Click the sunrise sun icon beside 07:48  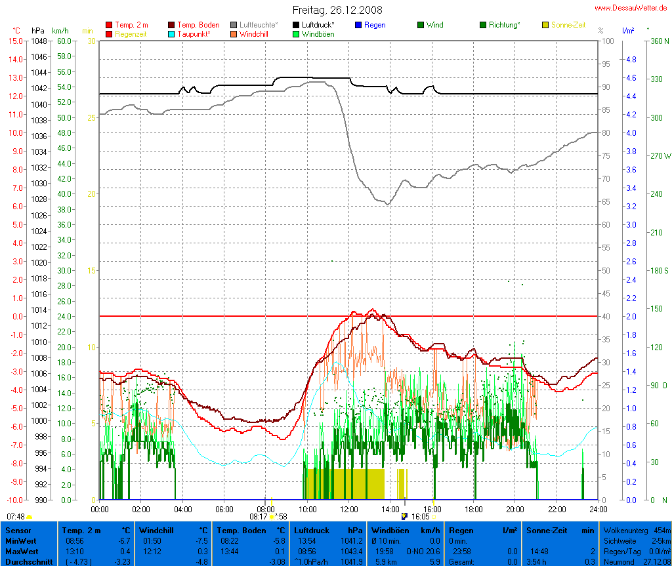(x=30, y=517)
